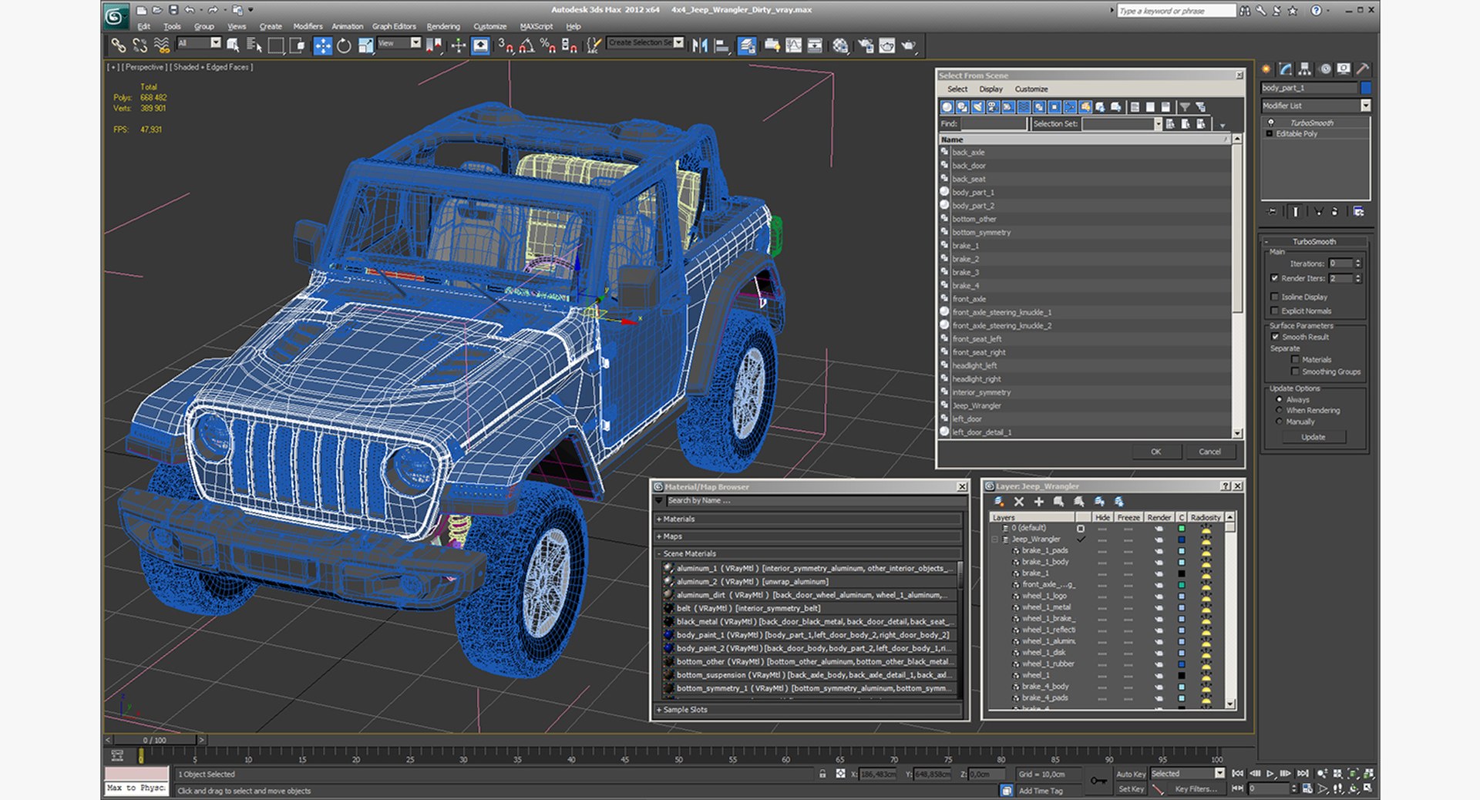Select the Always update radio button
Image resolution: width=1480 pixels, height=800 pixels.
1279,399
